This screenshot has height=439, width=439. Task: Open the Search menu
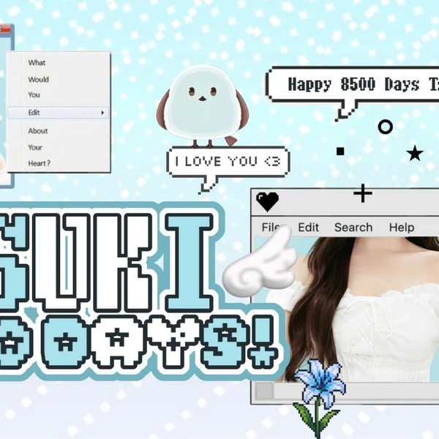click(353, 228)
